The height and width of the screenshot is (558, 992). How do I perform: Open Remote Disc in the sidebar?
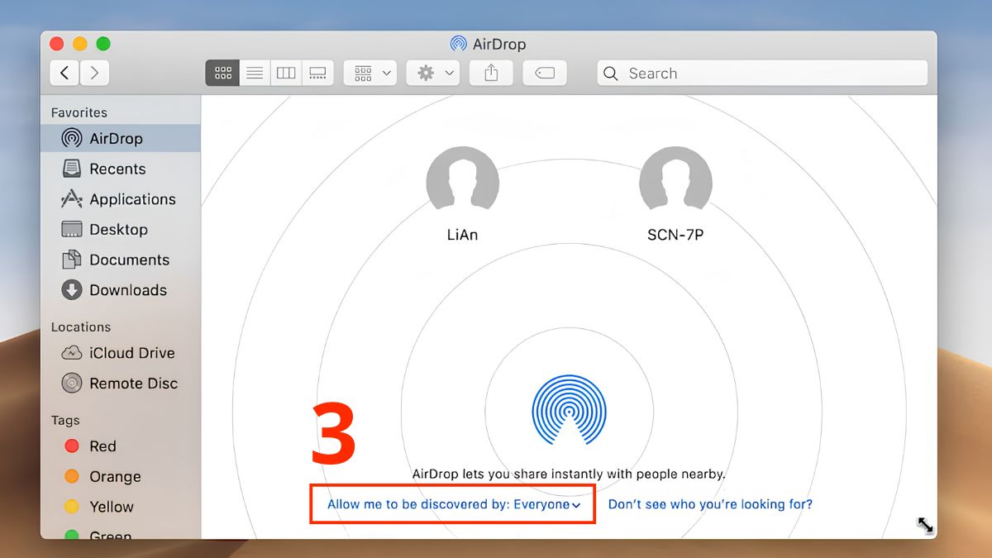click(121, 384)
